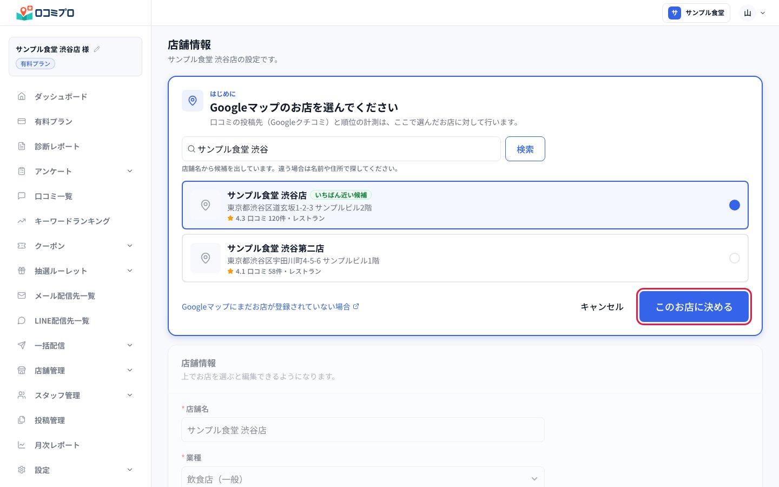
Task: Click the キャンセル button
Action: coord(602,307)
